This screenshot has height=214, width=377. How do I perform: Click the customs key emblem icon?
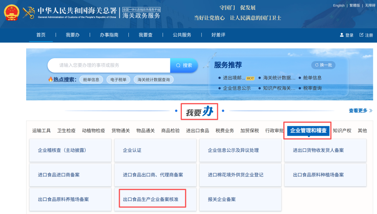pos(29,13)
